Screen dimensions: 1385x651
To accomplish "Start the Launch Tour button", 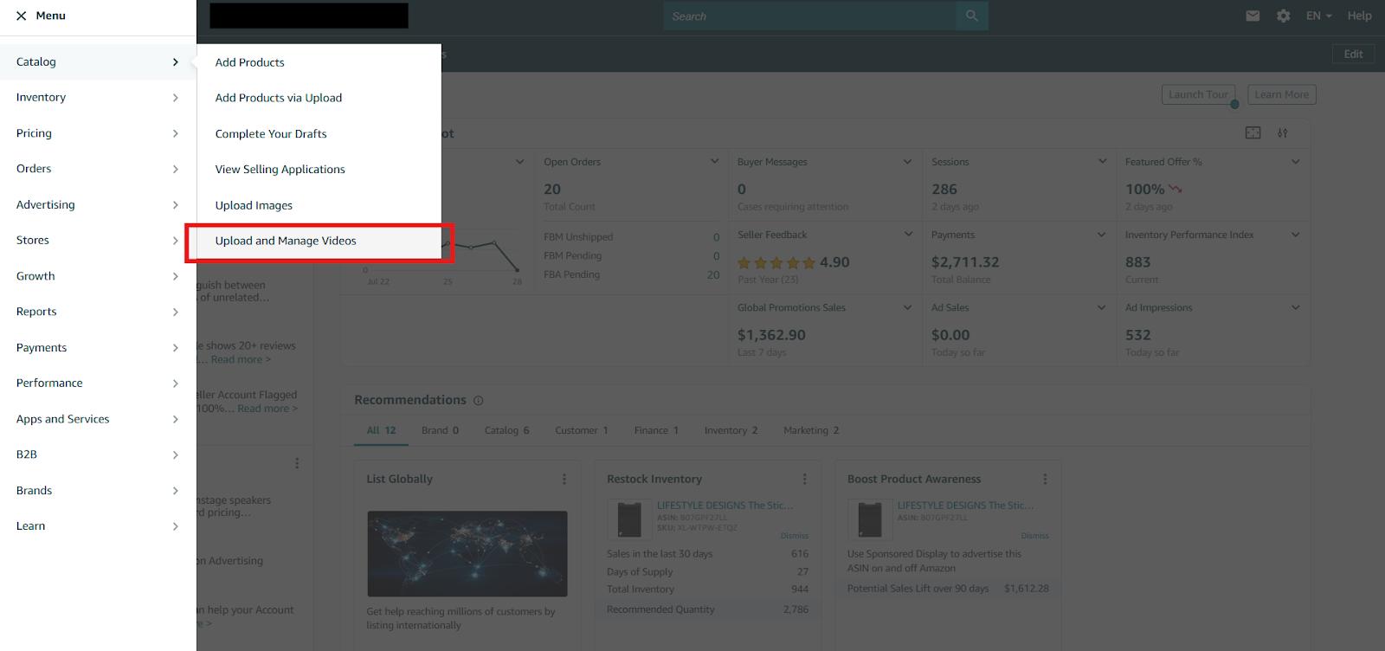I will (1198, 94).
